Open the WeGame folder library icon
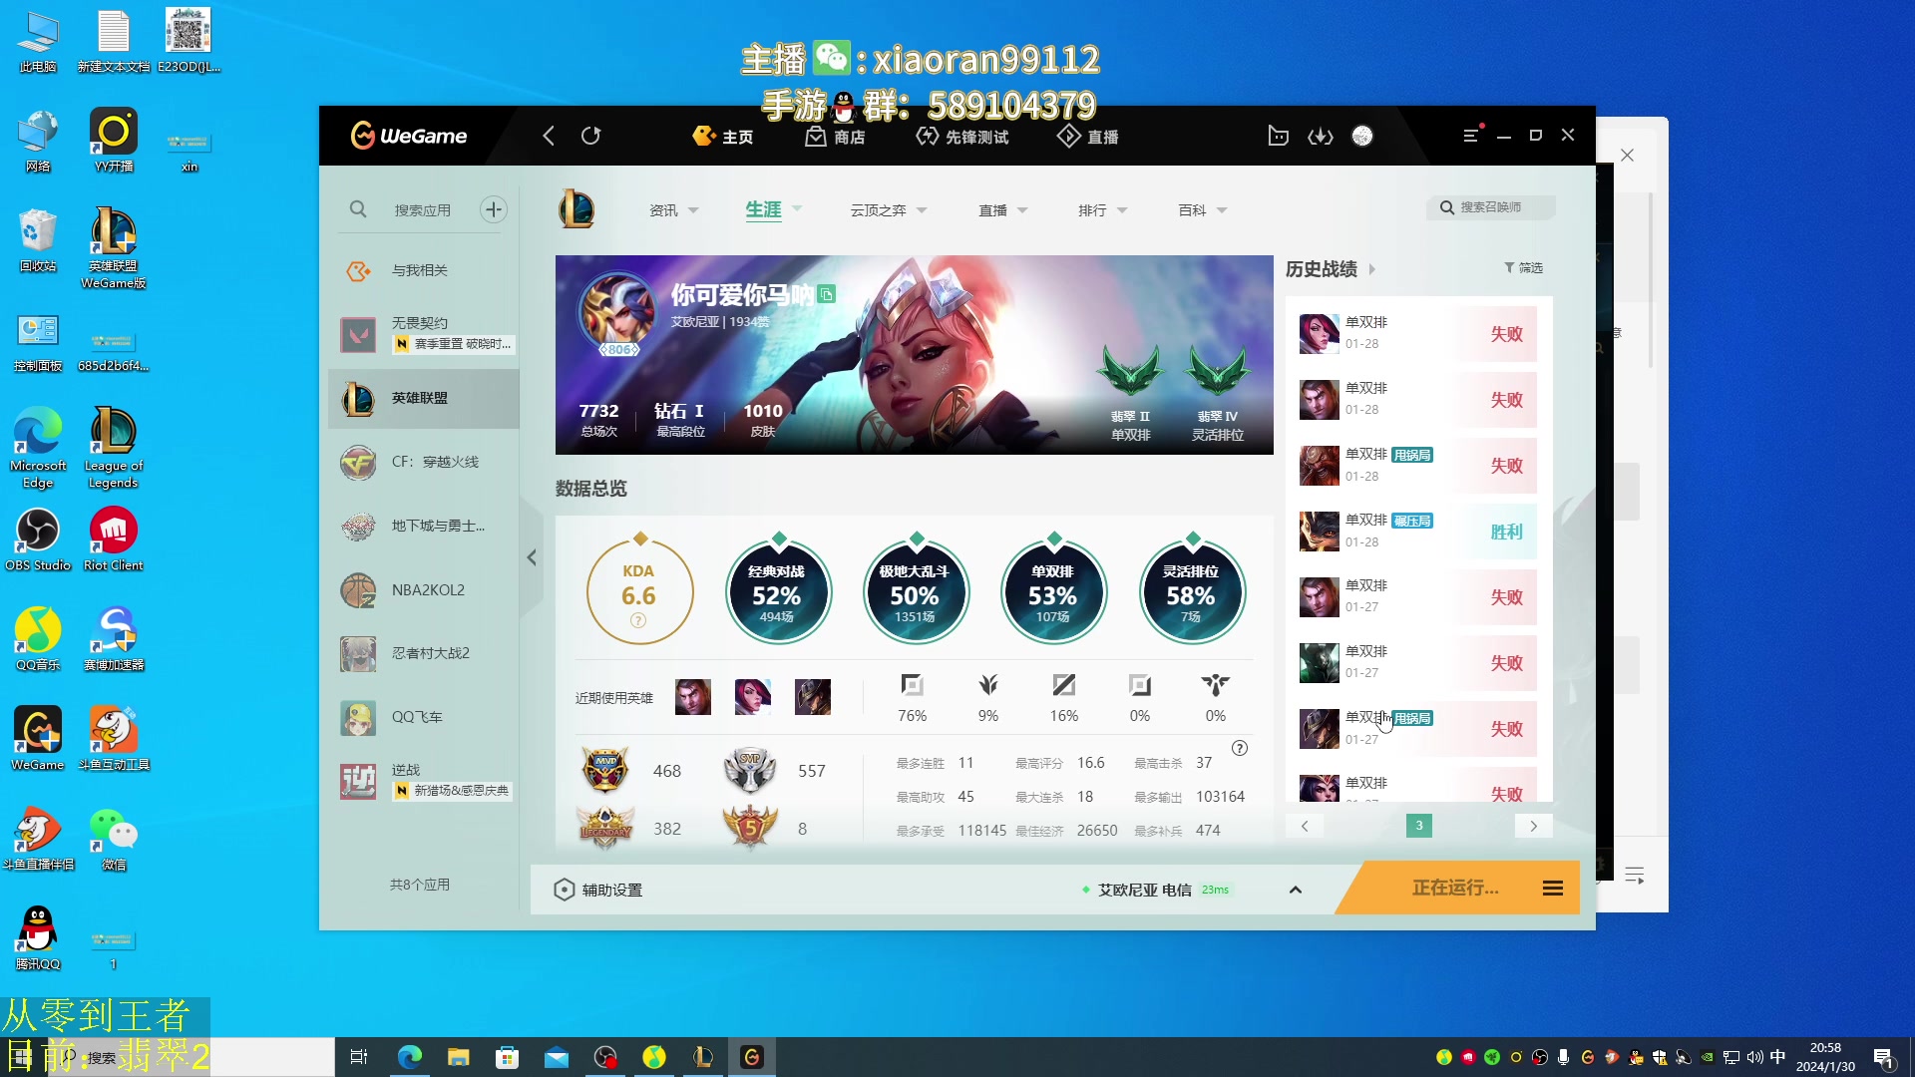 click(1278, 136)
